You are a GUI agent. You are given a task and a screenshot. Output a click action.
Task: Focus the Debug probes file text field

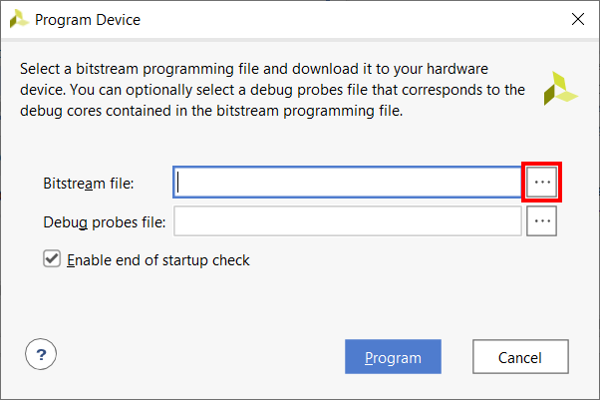coord(348,221)
